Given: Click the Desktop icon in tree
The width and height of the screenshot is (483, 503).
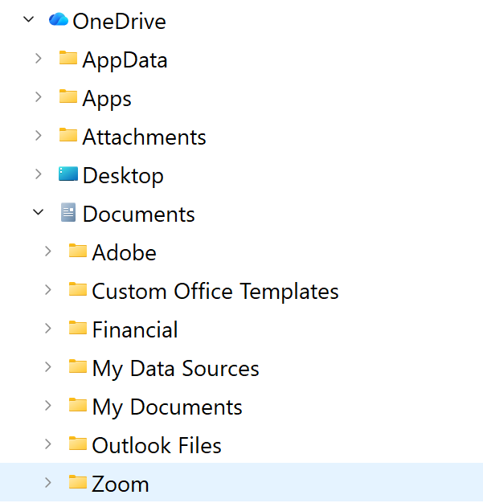Looking at the screenshot, I should [68, 174].
